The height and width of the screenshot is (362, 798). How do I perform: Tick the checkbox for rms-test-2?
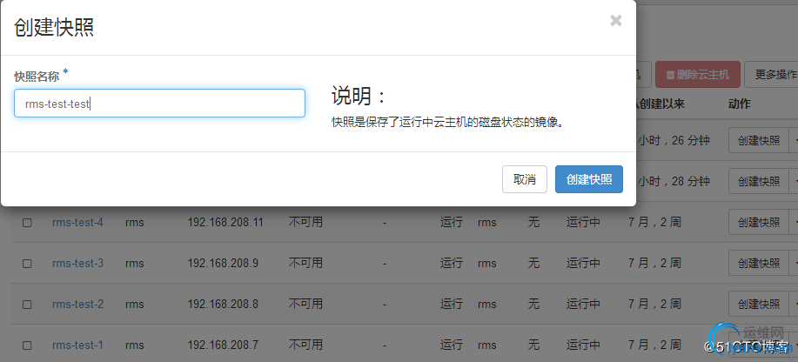(x=27, y=305)
